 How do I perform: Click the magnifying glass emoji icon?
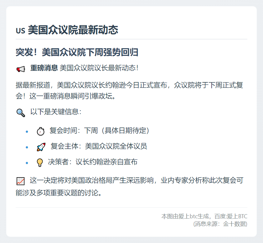21,112
